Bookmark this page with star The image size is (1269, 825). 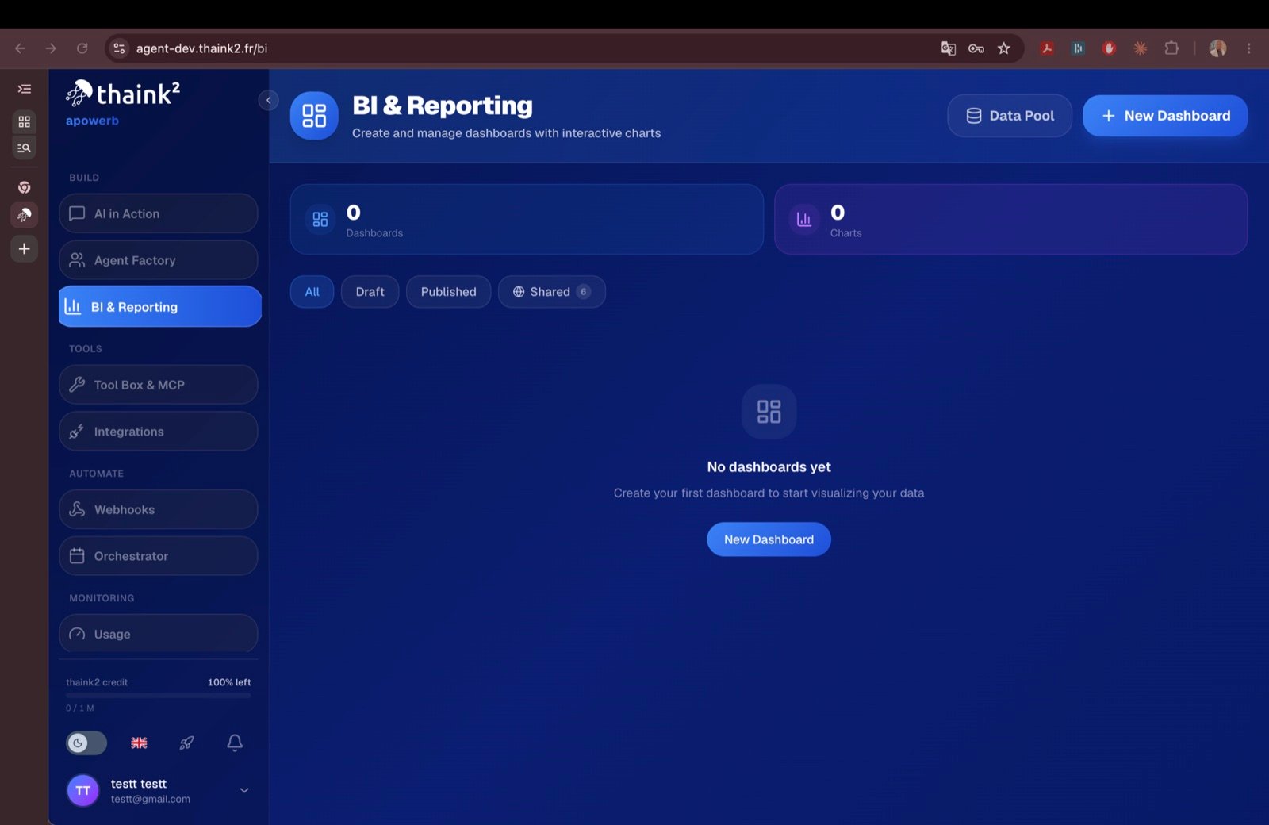pos(1004,48)
